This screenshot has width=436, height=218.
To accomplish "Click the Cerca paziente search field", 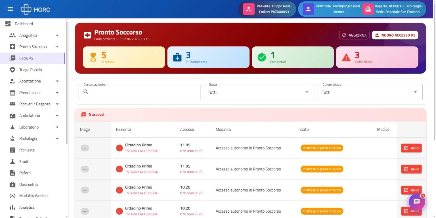I will coord(139,92).
